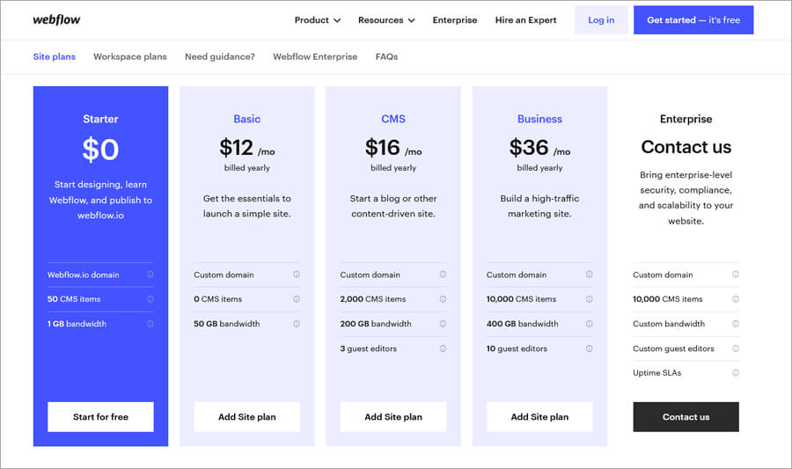Open the Need guidance? section
Viewport: 792px width, 469px height.
[219, 56]
